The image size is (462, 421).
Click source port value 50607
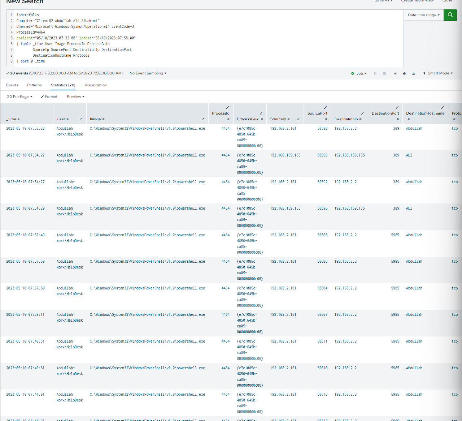(x=322, y=315)
